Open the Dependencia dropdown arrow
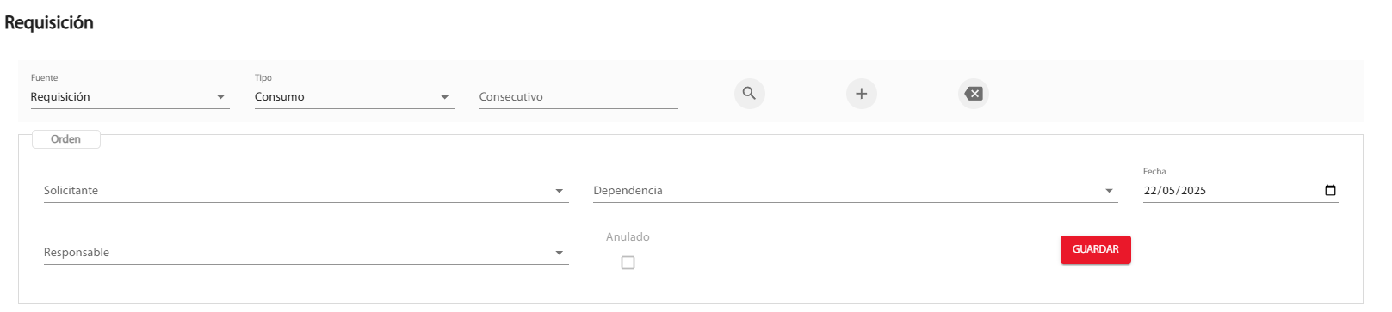This screenshot has width=1392, height=312. [x=1109, y=191]
